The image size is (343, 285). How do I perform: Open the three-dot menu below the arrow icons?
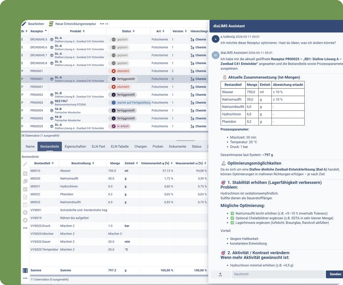tap(25, 228)
